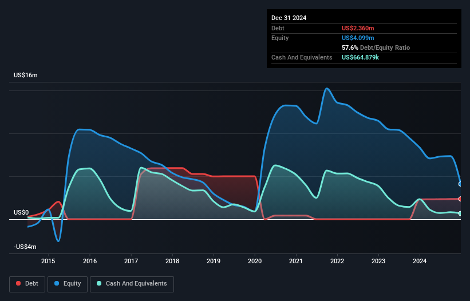Select the Equity endpoint marker for Dec 2024
The width and height of the screenshot is (470, 301).
tap(460, 184)
